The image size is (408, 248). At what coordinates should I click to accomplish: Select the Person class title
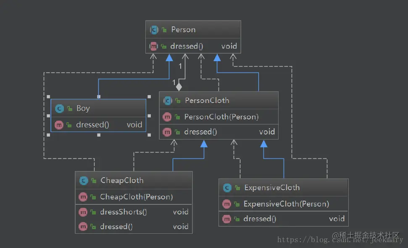click(184, 30)
